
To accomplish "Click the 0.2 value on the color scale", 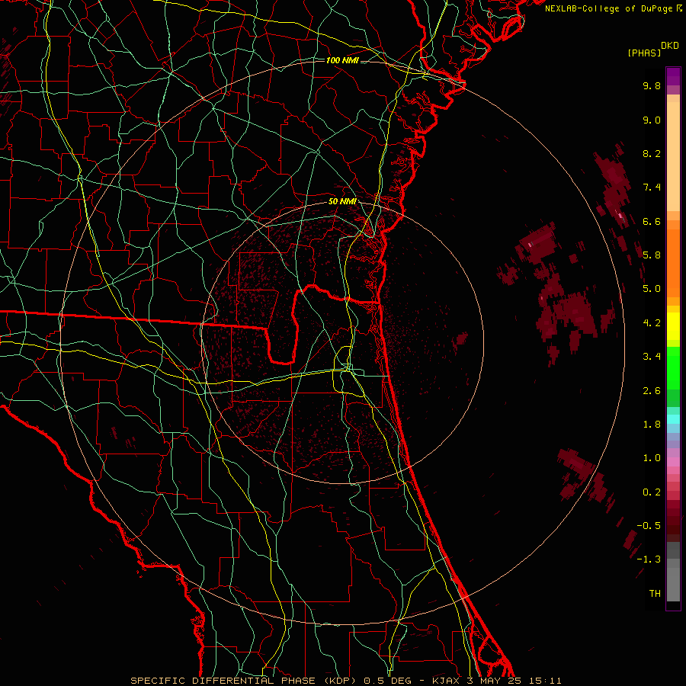I will tap(652, 492).
